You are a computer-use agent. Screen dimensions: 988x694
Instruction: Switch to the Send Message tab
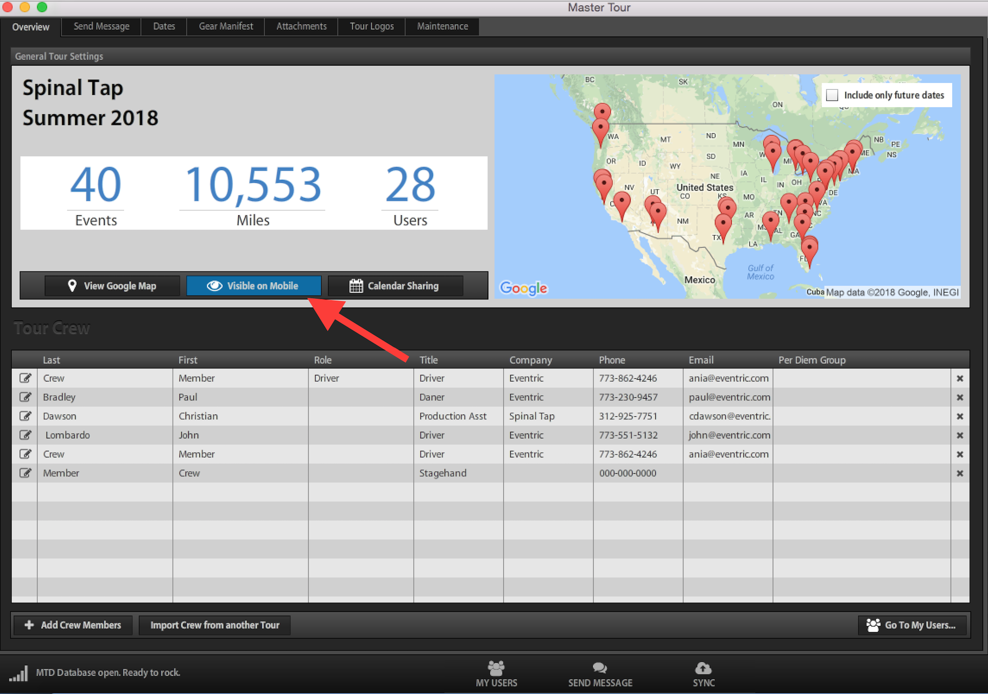coord(102,27)
